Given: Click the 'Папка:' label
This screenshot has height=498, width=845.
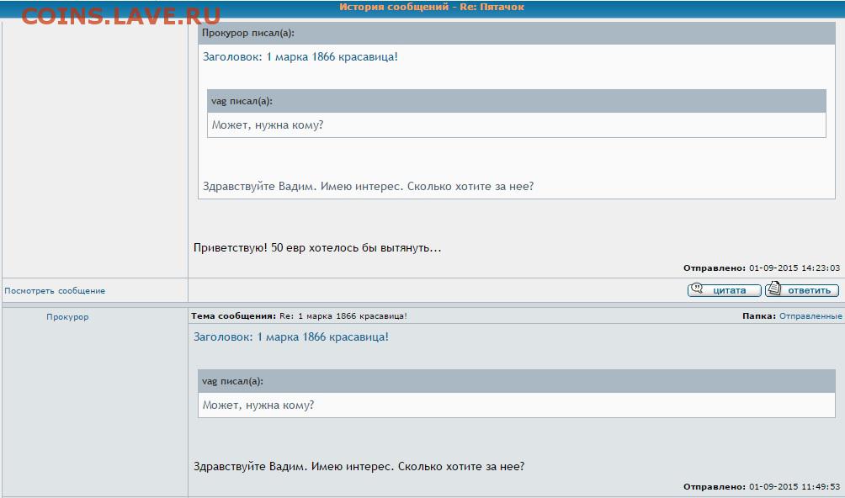Looking at the screenshot, I should click(x=759, y=316).
